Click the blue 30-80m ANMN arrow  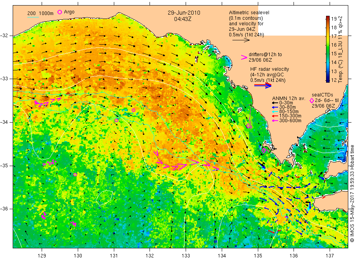(x=275, y=107)
